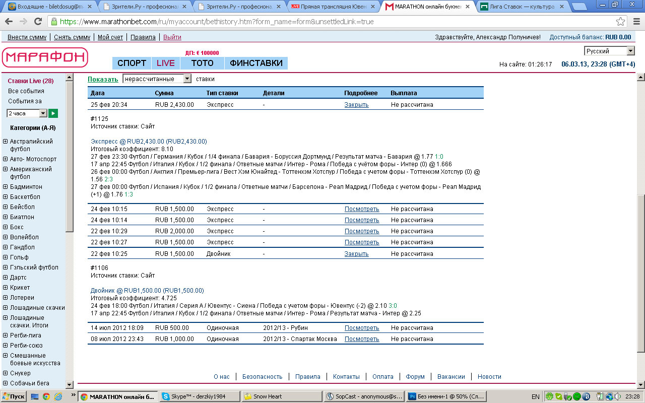
Task: Open 'Мой счет' link
Action: click(110, 37)
